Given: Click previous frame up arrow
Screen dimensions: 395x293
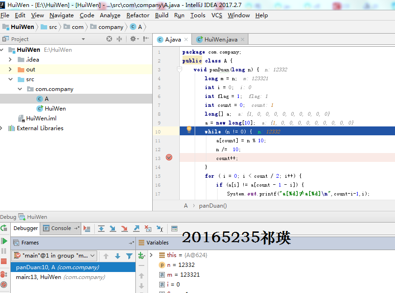Looking at the screenshot, I should tap(106, 256).
